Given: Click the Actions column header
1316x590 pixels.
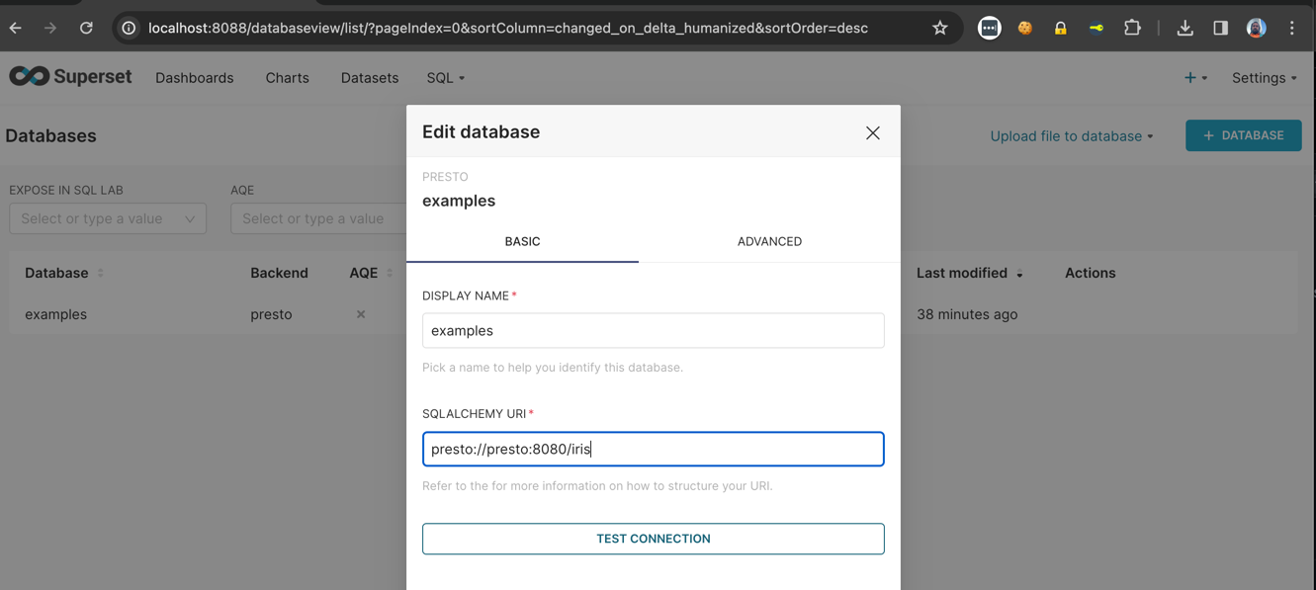Looking at the screenshot, I should (x=1090, y=273).
